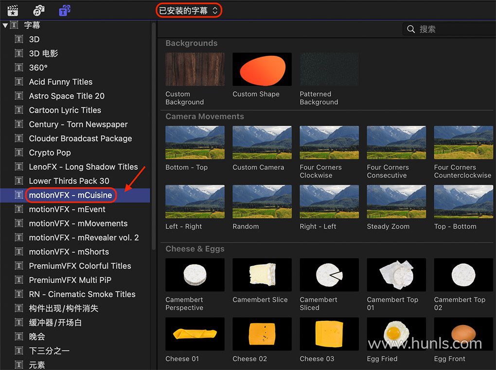Screen dimensions: 496x370
Task: Choose the Steady Zoom camera movement
Action: 396,201
